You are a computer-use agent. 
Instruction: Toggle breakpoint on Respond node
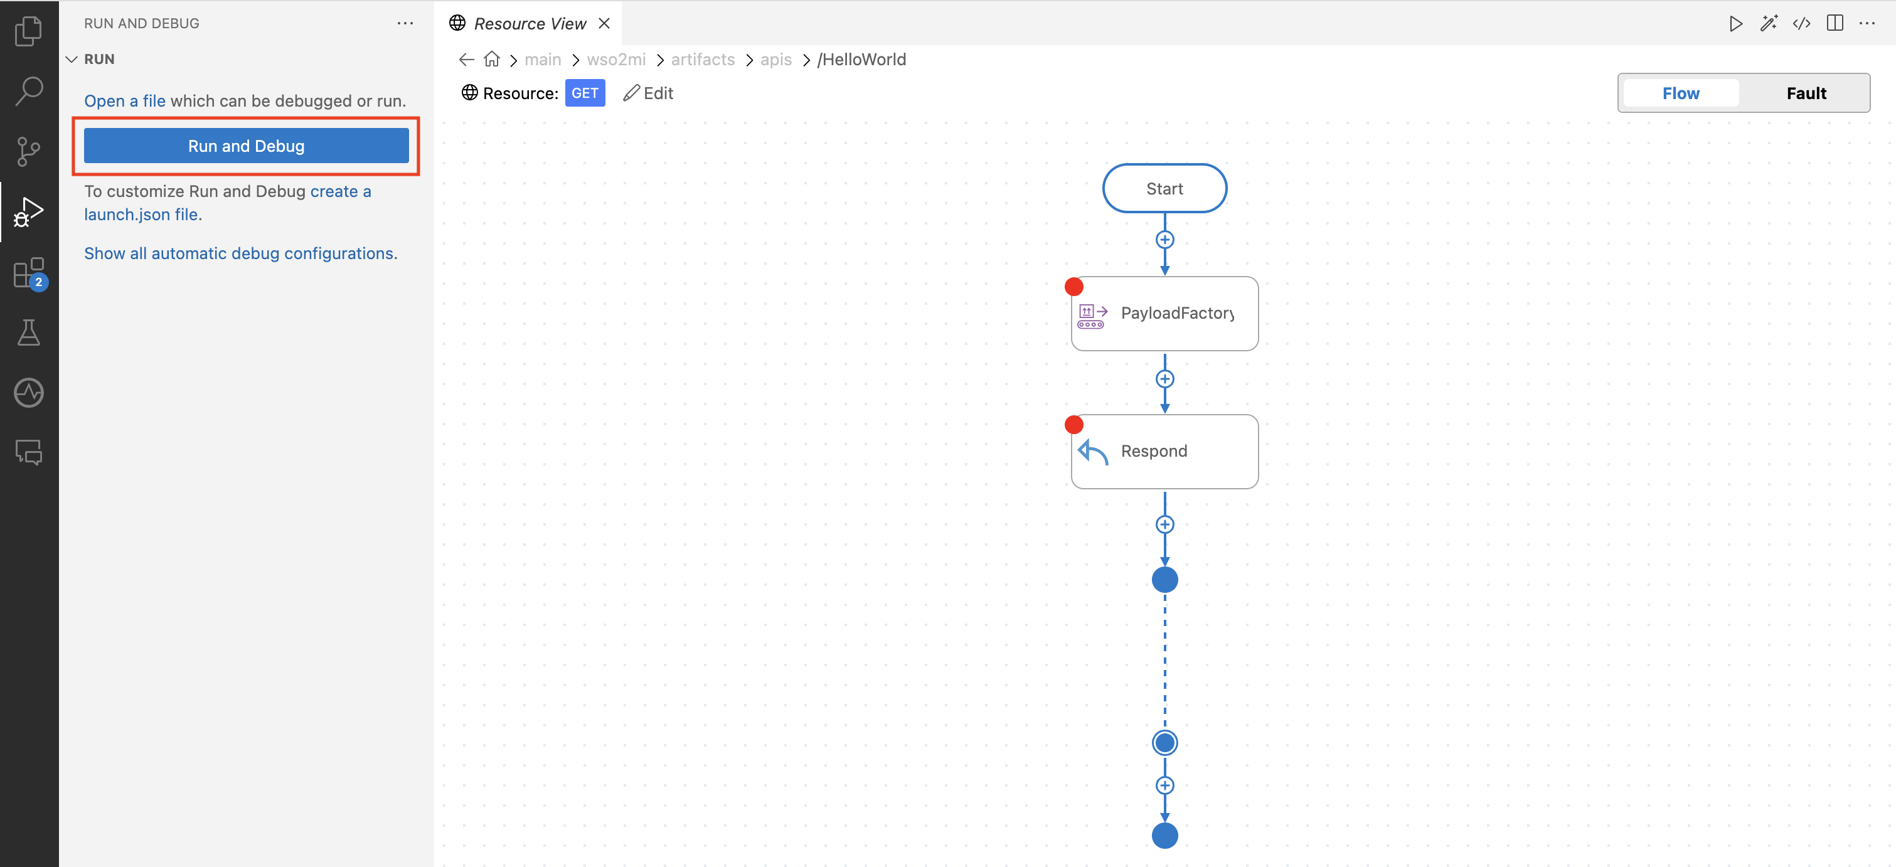pos(1074,425)
